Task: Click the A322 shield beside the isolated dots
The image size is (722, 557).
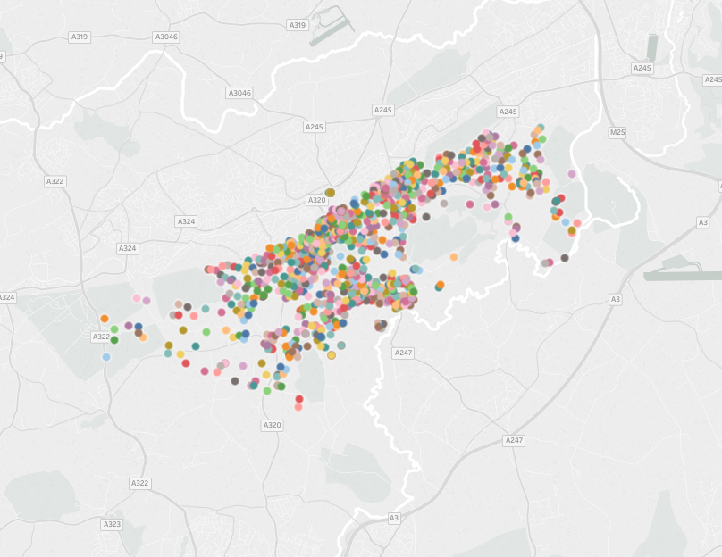Action: pos(101,337)
